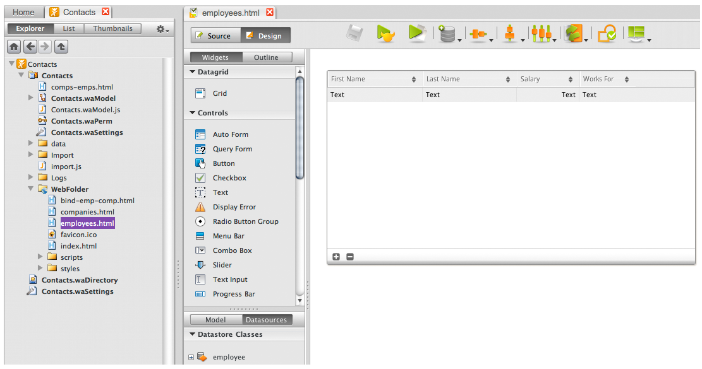The height and width of the screenshot is (369, 702).
Task: Switch explorer to Thumbnails view
Action: [x=113, y=28]
